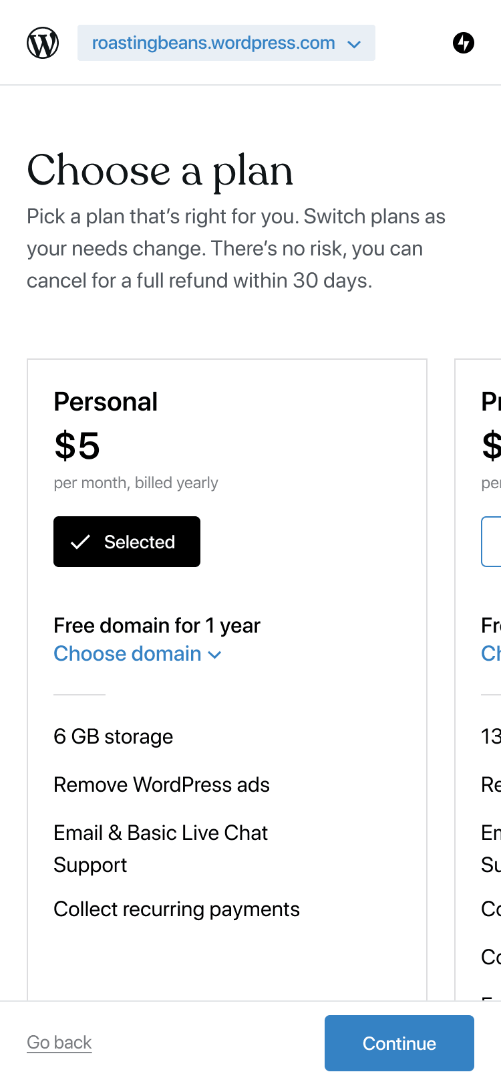Follow the Go back link
The height and width of the screenshot is (1086, 501).
point(59,1043)
